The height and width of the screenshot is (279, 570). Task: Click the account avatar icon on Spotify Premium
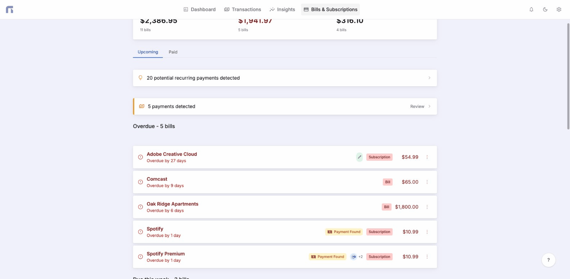point(354,257)
